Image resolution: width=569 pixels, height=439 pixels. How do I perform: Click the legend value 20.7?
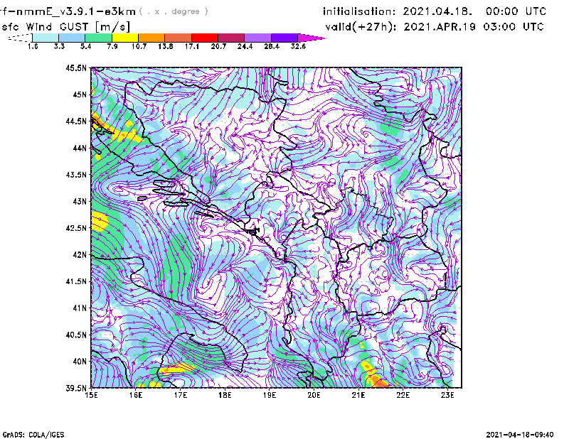tap(218, 46)
